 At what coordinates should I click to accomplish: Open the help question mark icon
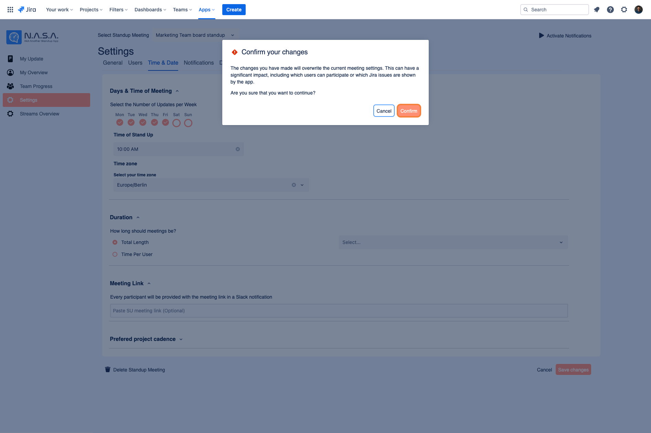(610, 10)
